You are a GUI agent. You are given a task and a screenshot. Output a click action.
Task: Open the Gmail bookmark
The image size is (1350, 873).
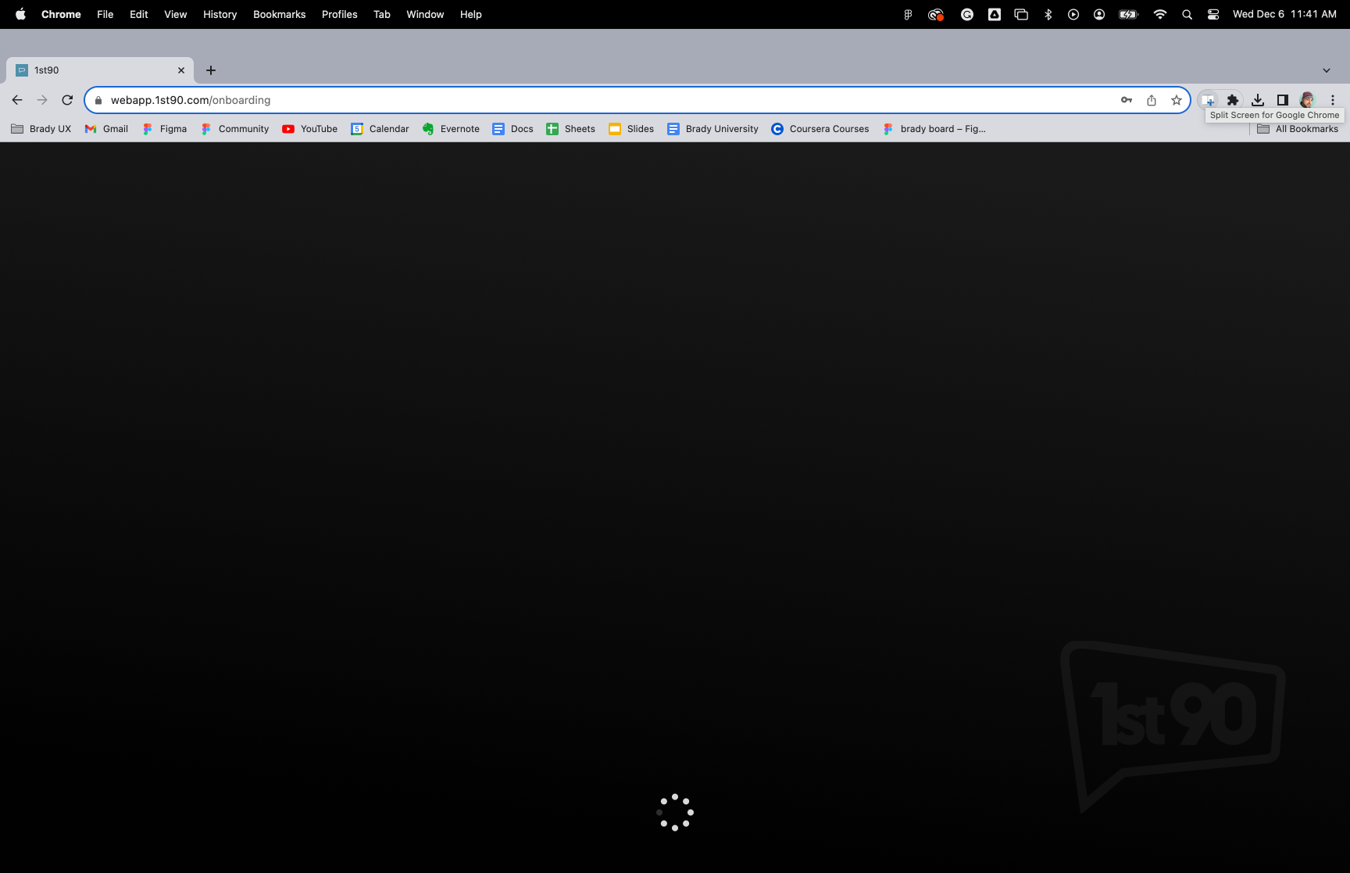click(106, 129)
